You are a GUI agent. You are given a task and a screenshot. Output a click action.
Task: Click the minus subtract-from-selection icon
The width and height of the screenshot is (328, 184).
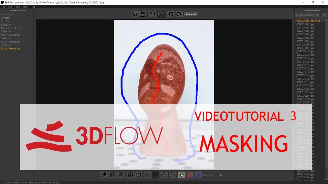point(172,175)
